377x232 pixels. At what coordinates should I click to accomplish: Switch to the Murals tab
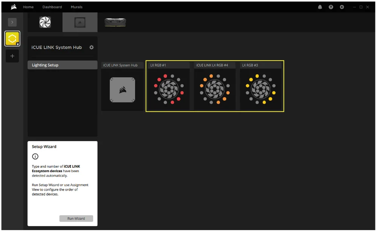click(77, 7)
